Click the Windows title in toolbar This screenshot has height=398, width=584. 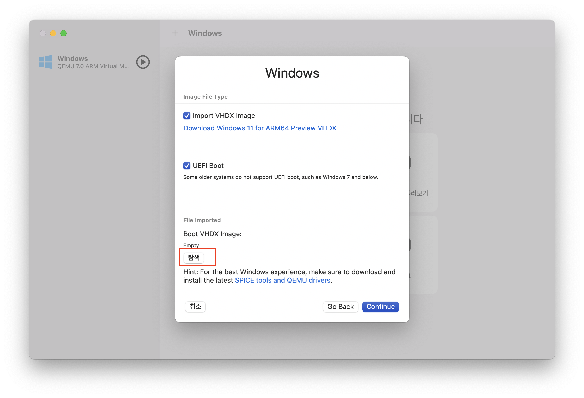click(205, 33)
